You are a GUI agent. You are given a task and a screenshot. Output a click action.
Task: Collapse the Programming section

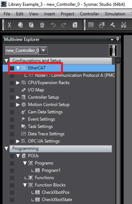click(6, 149)
